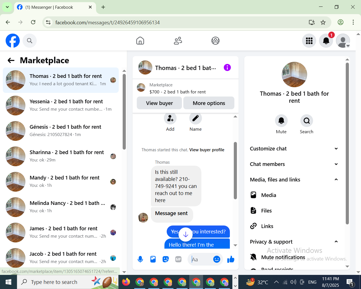Open conversation information purple icon

[x=227, y=67]
